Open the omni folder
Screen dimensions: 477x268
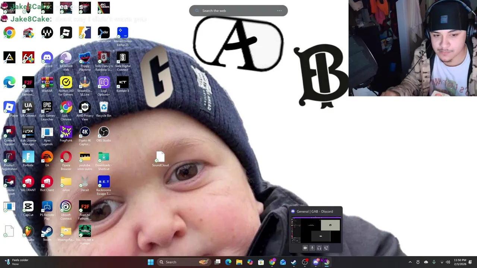coord(66,184)
